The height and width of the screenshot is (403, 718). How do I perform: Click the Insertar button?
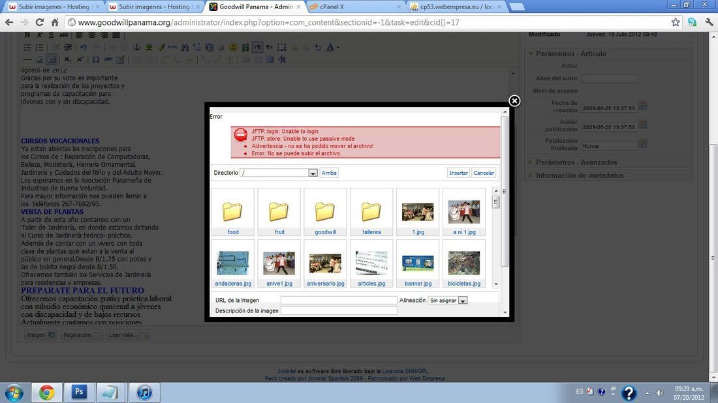(x=458, y=173)
